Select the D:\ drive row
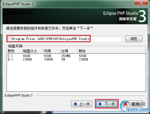Image resolution: width=150 pixels, height=114 pixels. [x=76, y=59]
